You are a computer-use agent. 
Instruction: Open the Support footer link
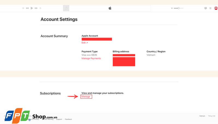pyautogui.click(x=59, y=119)
